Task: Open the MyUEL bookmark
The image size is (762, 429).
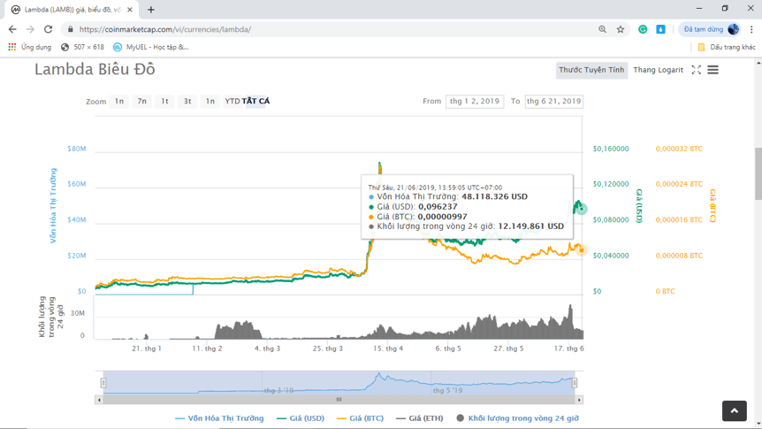Action: pyautogui.click(x=150, y=47)
